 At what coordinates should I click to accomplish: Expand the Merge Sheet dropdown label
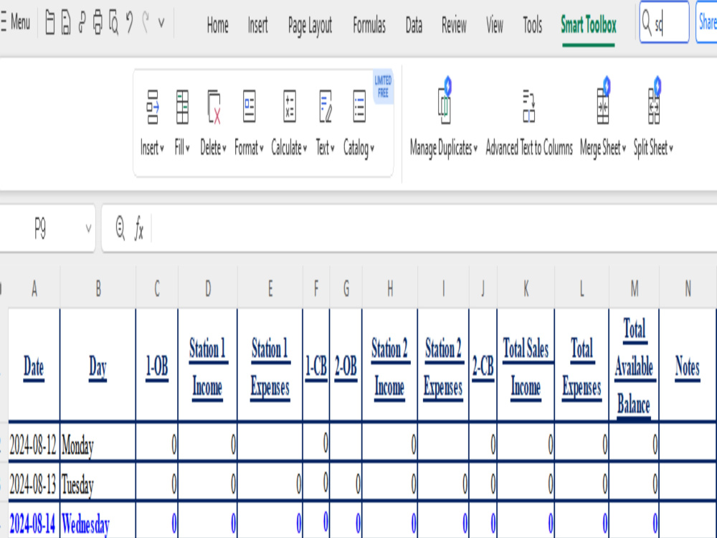603,148
